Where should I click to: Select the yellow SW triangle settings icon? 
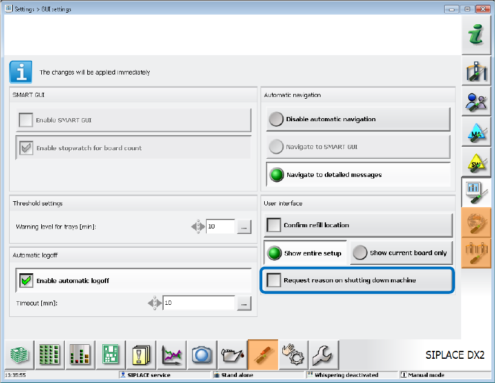coord(476,162)
